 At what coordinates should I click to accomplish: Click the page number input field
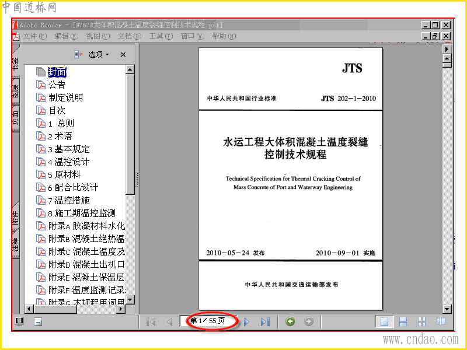point(208,321)
